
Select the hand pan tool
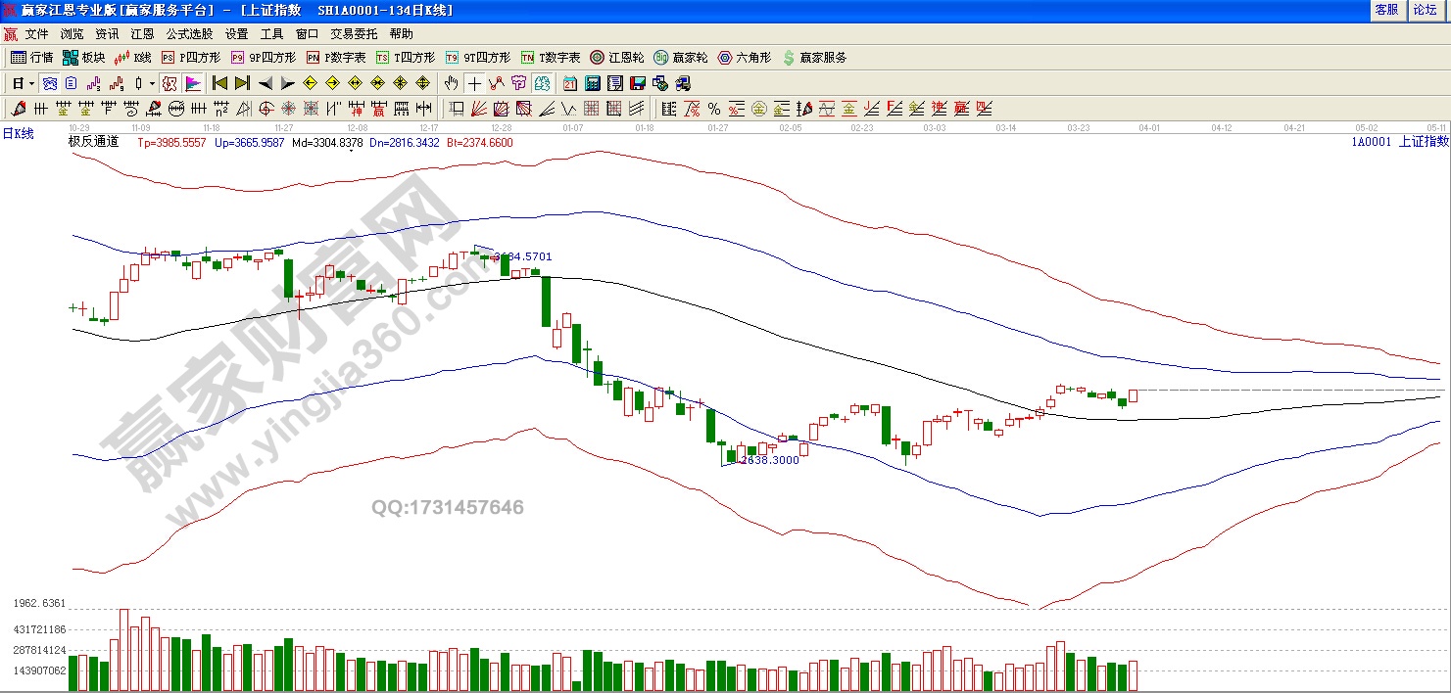point(452,83)
